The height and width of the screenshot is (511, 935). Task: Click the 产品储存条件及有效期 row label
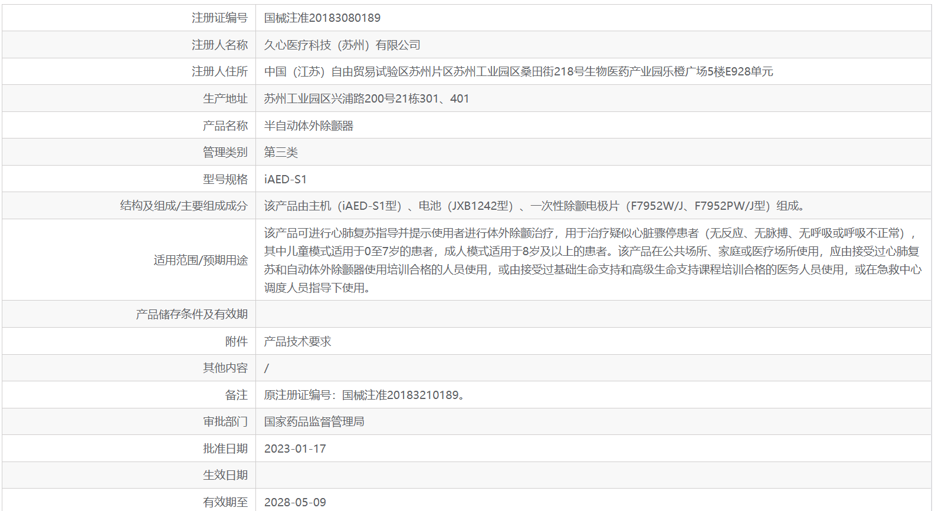(192, 314)
